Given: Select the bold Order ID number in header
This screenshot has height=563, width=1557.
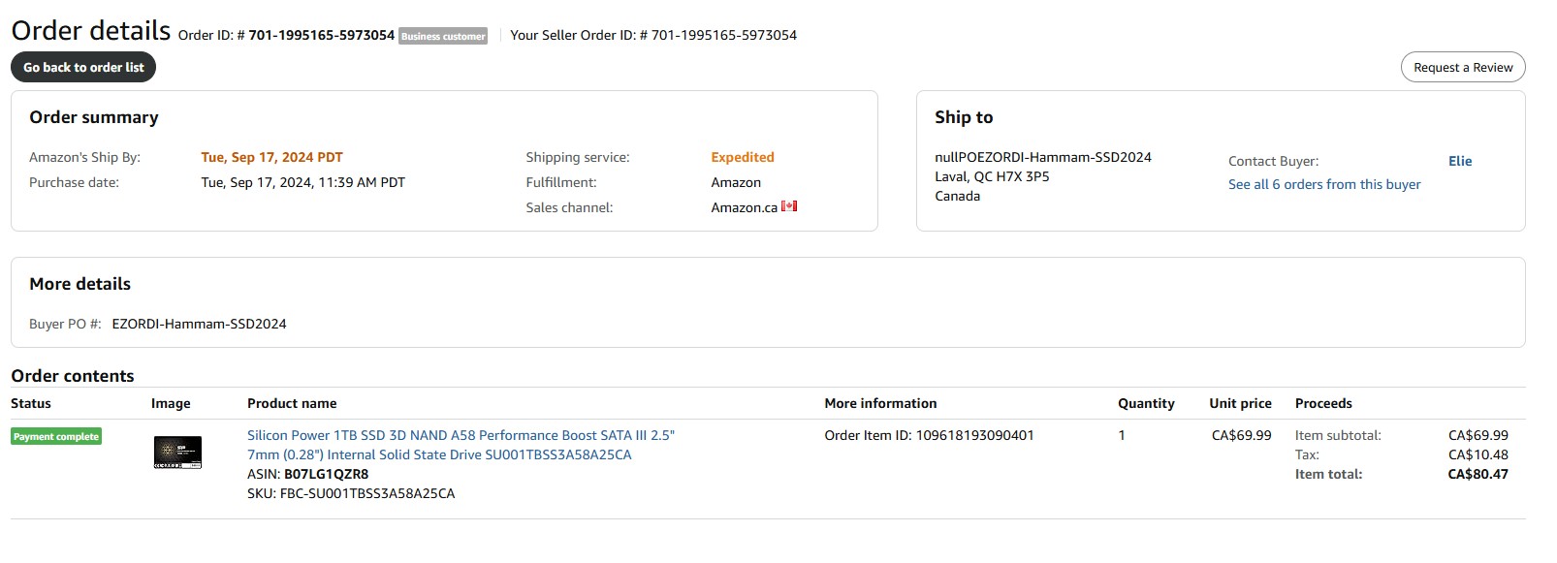Looking at the screenshot, I should coord(322,35).
